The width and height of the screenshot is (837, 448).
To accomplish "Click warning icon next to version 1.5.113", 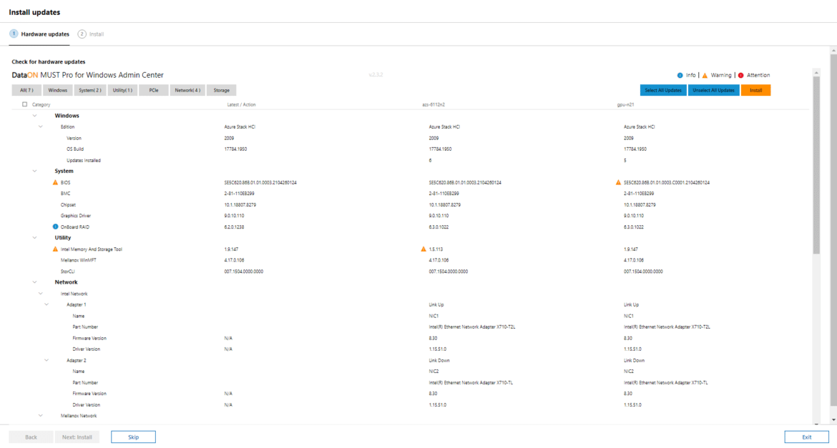I will click(424, 249).
